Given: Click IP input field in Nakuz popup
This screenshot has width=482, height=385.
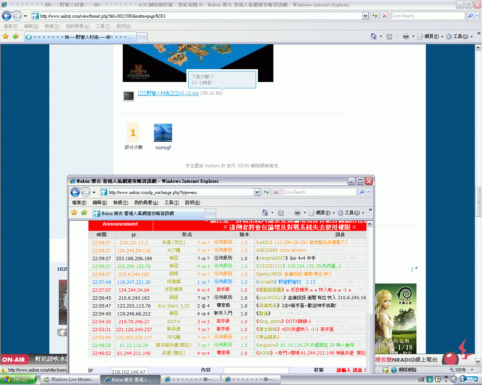Looking at the screenshot, I should 129,371.
